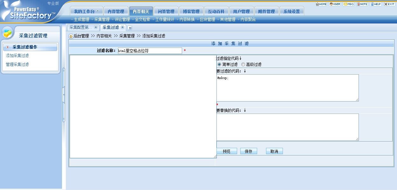Click the EXIT icon
This screenshot has height=190, width=397.
(x=389, y=4)
